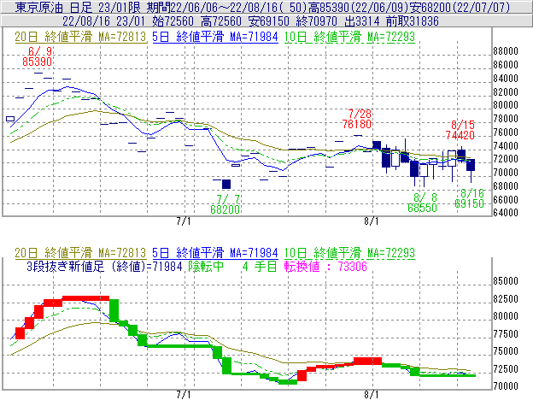Click the 転換値 : 73306 text
This screenshot has width=533, height=406.
(x=325, y=266)
